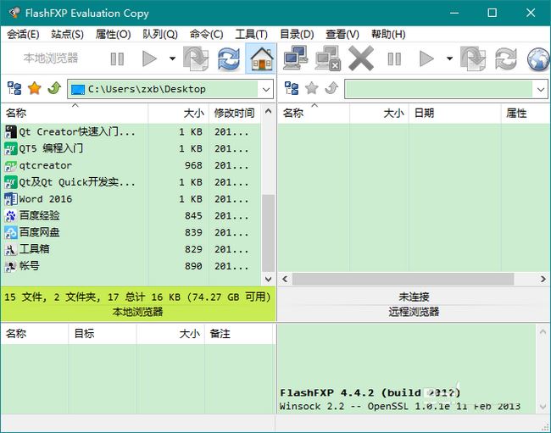Click the orange local bookmarks star
The image size is (551, 433).
35,88
